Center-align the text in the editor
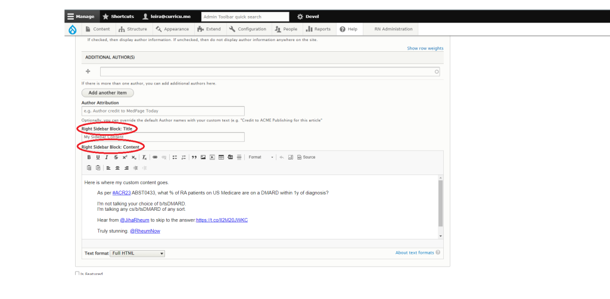This screenshot has width=610, height=299. coord(117,168)
